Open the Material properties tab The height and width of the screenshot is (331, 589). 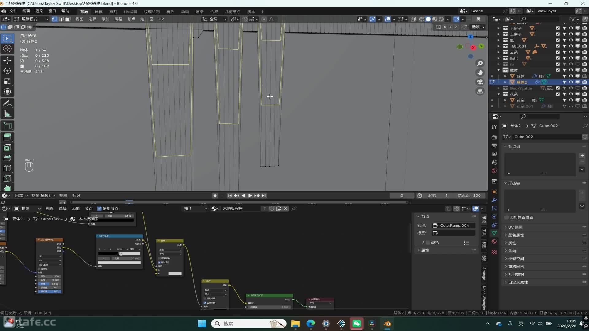(x=494, y=242)
